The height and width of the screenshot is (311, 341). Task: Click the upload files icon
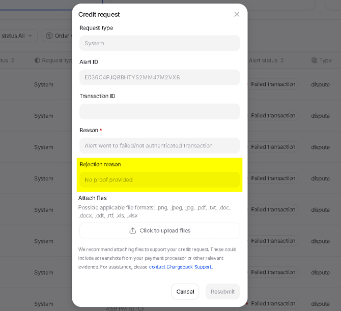coord(133,231)
